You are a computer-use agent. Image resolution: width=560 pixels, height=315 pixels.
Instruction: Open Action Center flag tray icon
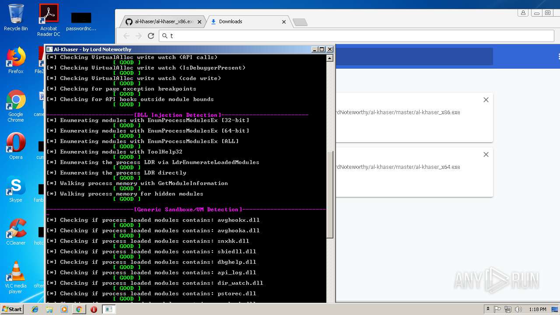497,309
